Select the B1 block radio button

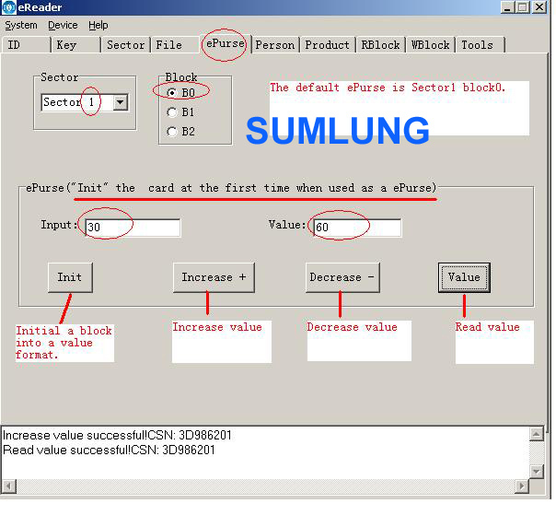172,111
